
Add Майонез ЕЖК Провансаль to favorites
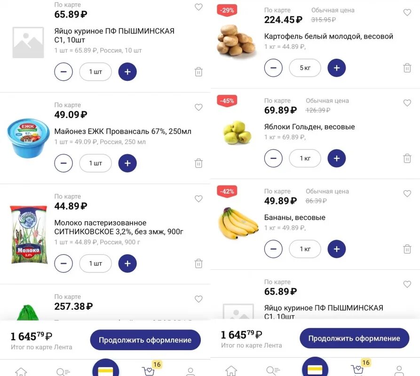(198, 107)
